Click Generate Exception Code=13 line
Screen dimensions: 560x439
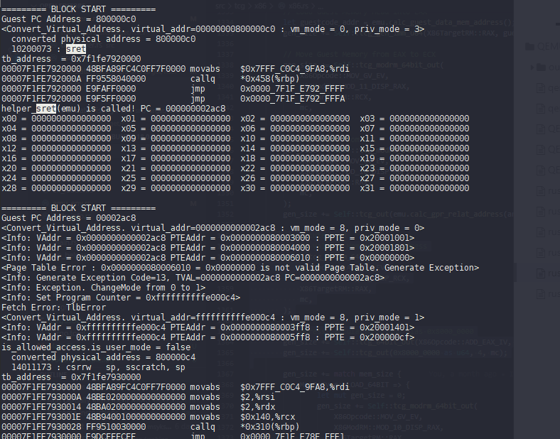pos(193,278)
